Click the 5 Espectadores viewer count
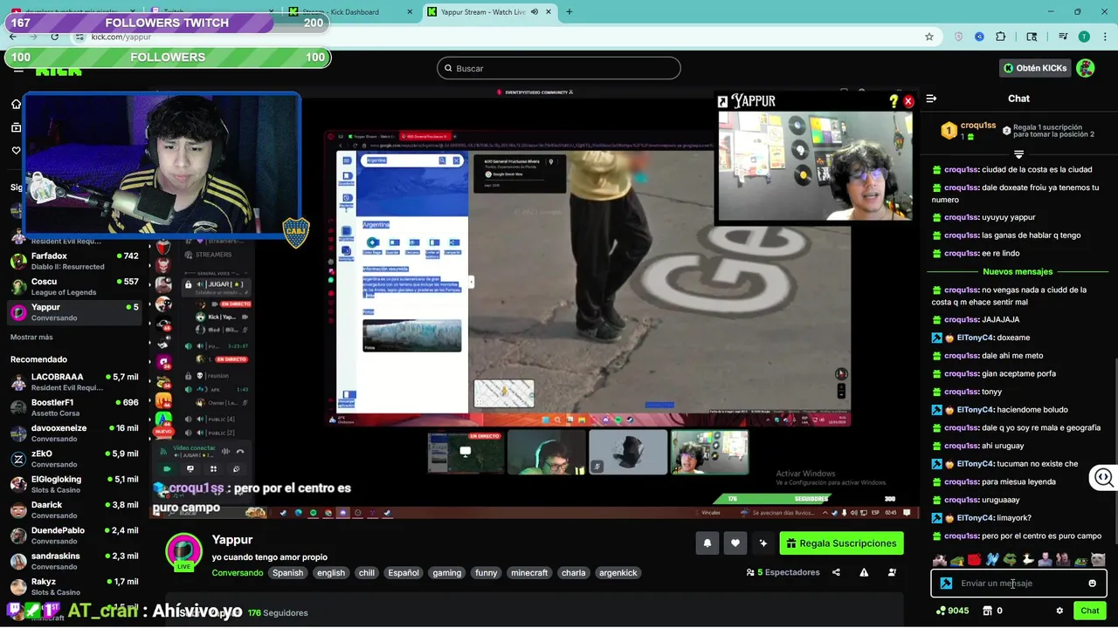Image resolution: width=1118 pixels, height=628 pixels. pos(783,572)
